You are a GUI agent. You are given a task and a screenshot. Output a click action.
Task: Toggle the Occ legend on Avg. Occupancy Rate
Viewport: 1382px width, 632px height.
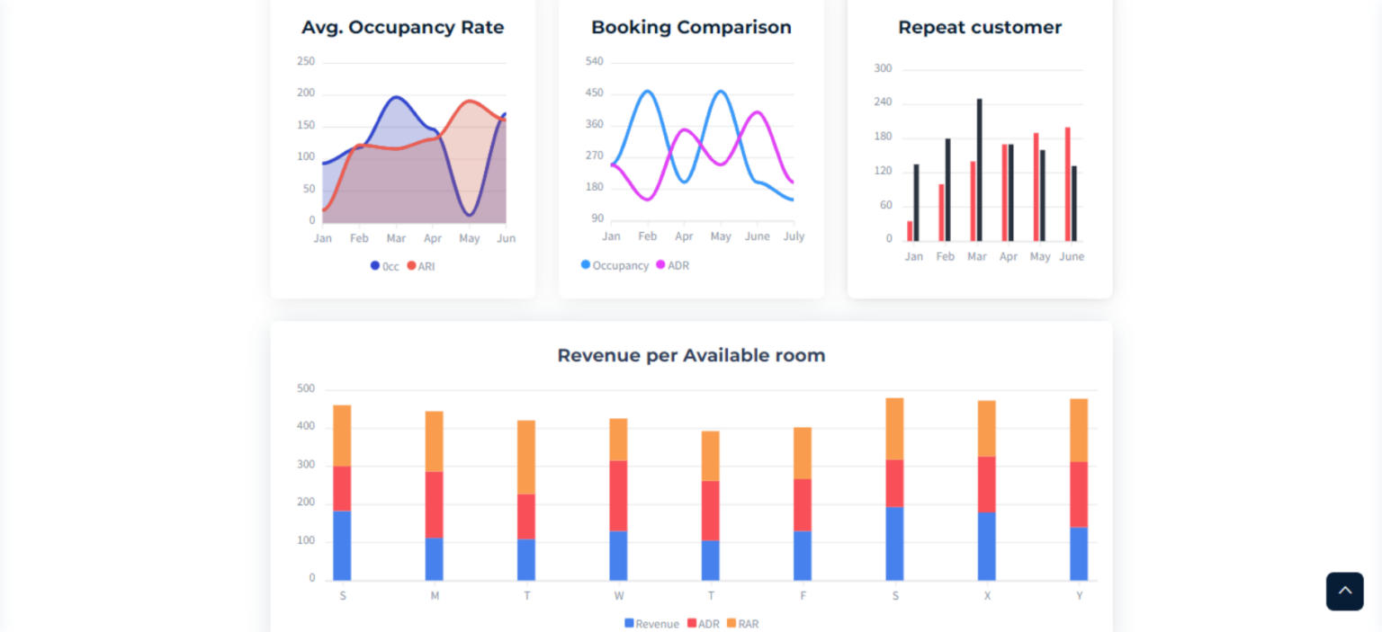385,266
